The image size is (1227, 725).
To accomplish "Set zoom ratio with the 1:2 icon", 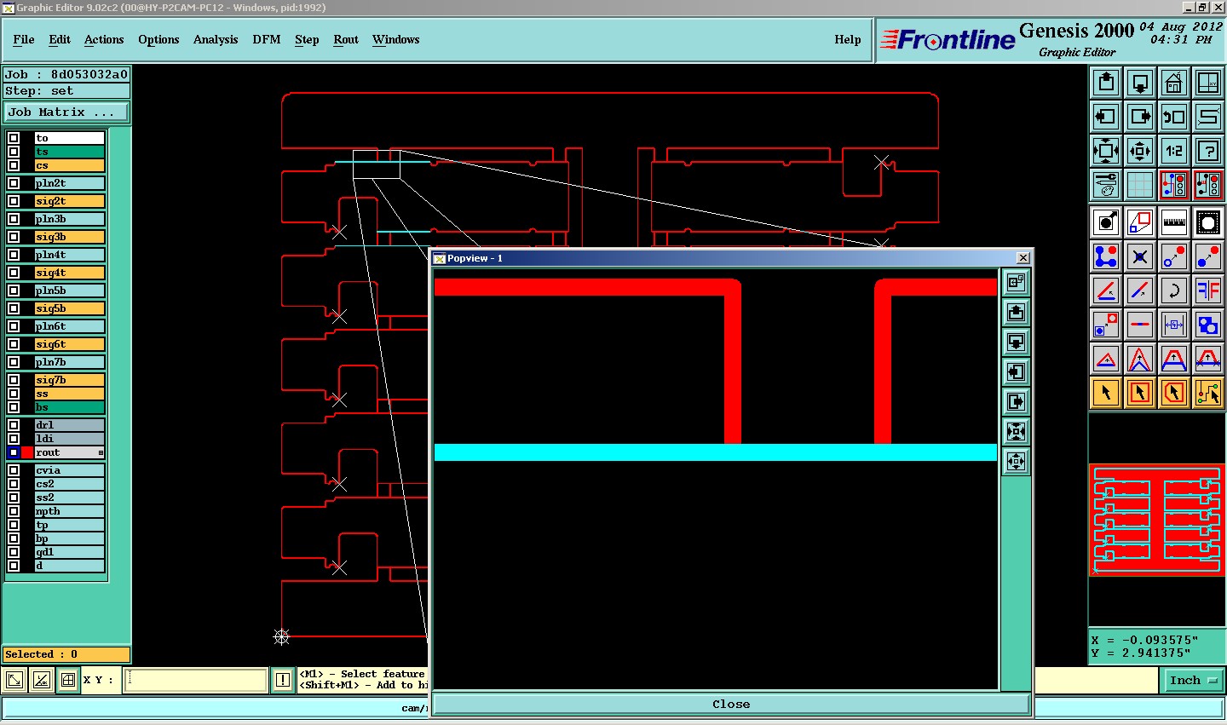I will click(x=1174, y=151).
